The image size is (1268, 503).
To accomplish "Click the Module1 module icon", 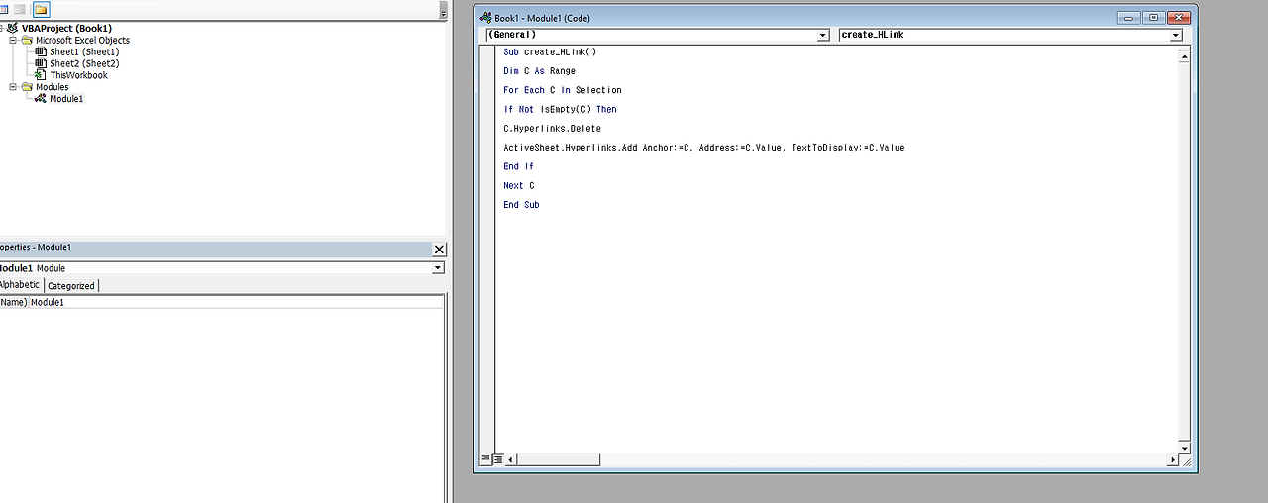I will point(41,99).
